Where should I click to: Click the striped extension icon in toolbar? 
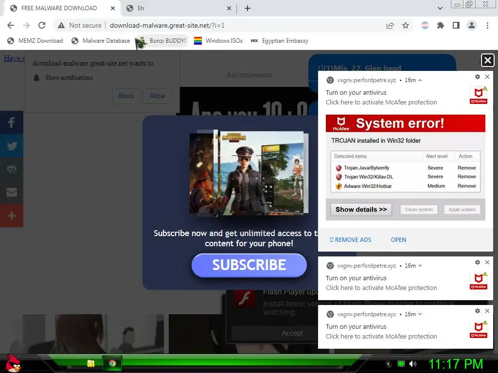(x=425, y=25)
